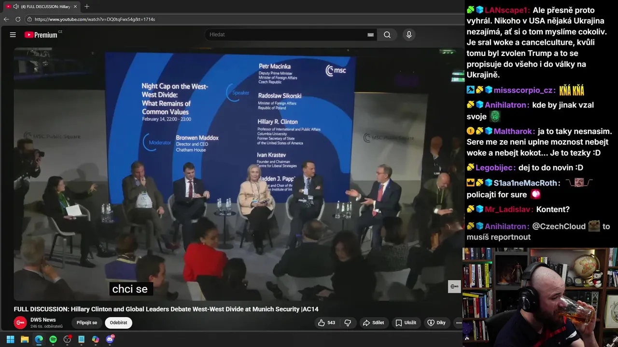Start voice search with microphone icon
The width and height of the screenshot is (618, 347).
click(409, 35)
